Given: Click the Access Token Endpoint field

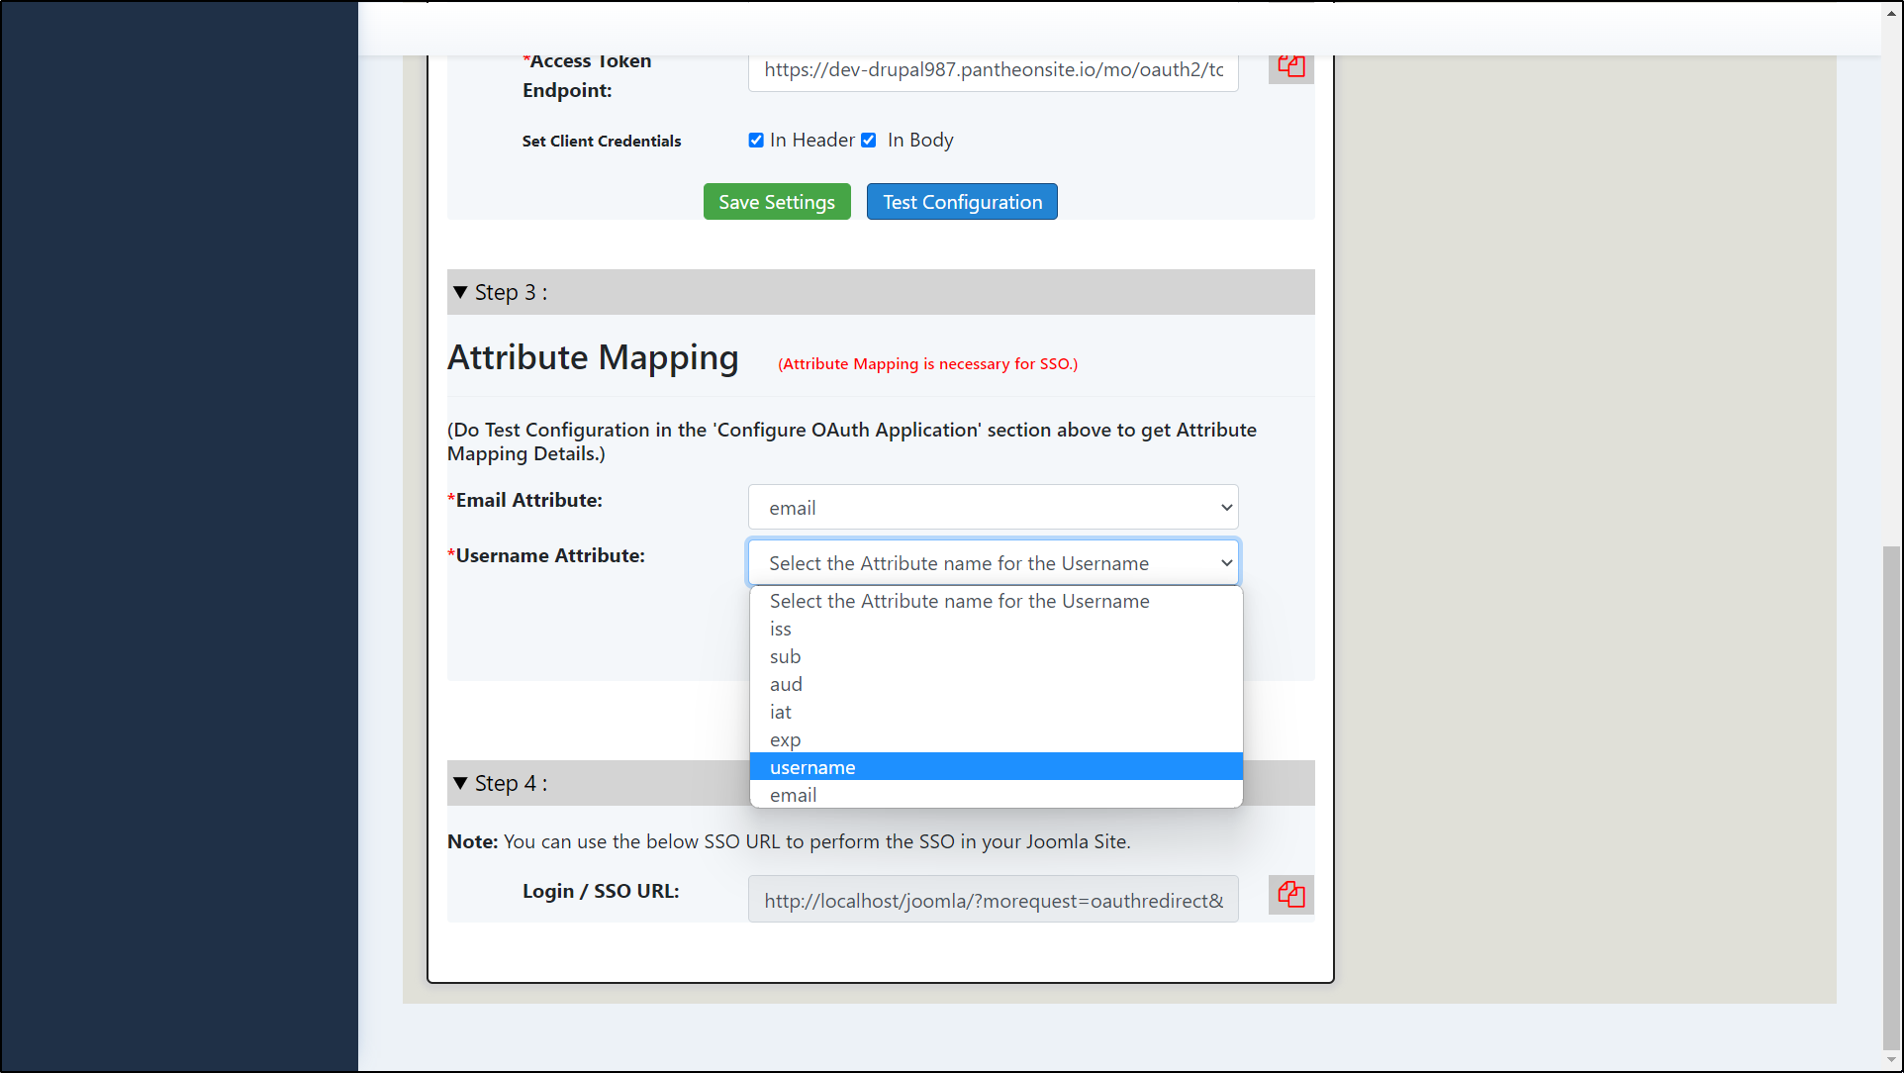Looking at the screenshot, I should pos(993,70).
